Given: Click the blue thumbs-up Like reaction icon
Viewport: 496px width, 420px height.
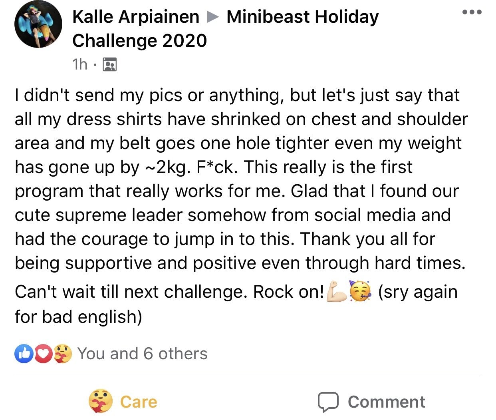Looking at the screenshot, I should [x=24, y=354].
